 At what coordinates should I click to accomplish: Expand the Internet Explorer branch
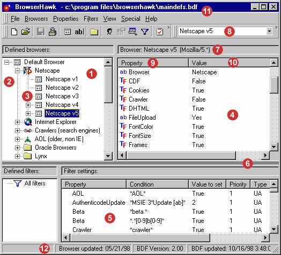[x=17, y=122]
